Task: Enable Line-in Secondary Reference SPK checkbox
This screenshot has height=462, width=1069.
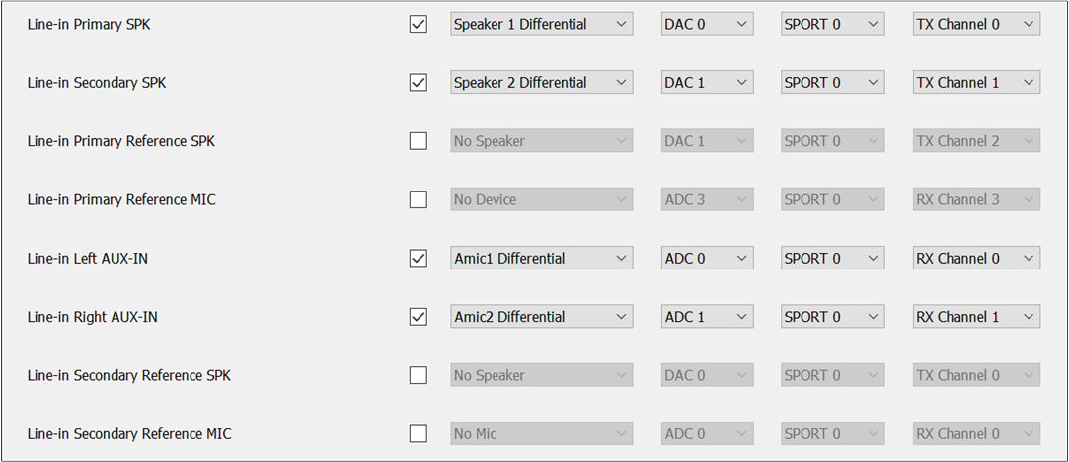Action: click(419, 375)
